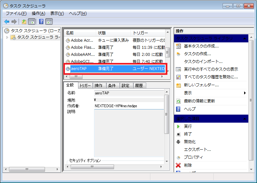Click 新しいフォルダー... action
The image size is (257, 183).
point(201,85)
